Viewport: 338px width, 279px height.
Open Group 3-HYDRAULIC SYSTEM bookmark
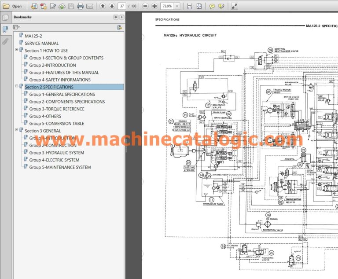57,153
